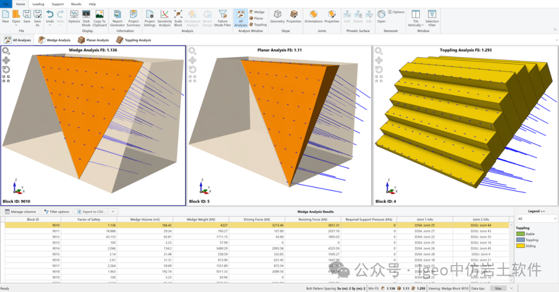Open Tile Vertically dropdown
The width and height of the screenshot is (559, 292).
pos(416,18)
